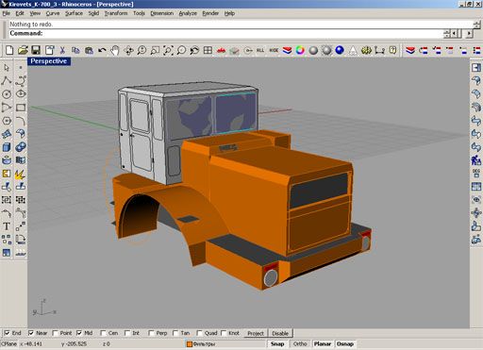Uncheck the Near osnap checkbox
The width and height of the screenshot is (483, 350).
tap(31, 333)
